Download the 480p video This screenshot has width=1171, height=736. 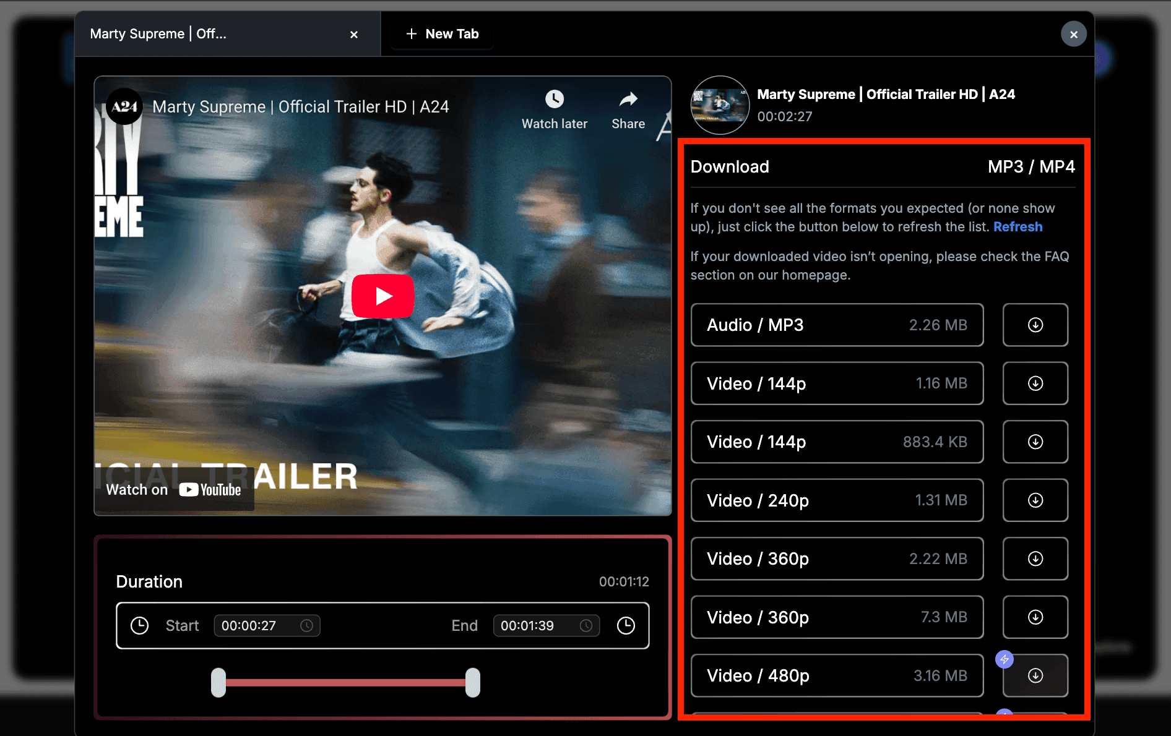[x=1035, y=675]
